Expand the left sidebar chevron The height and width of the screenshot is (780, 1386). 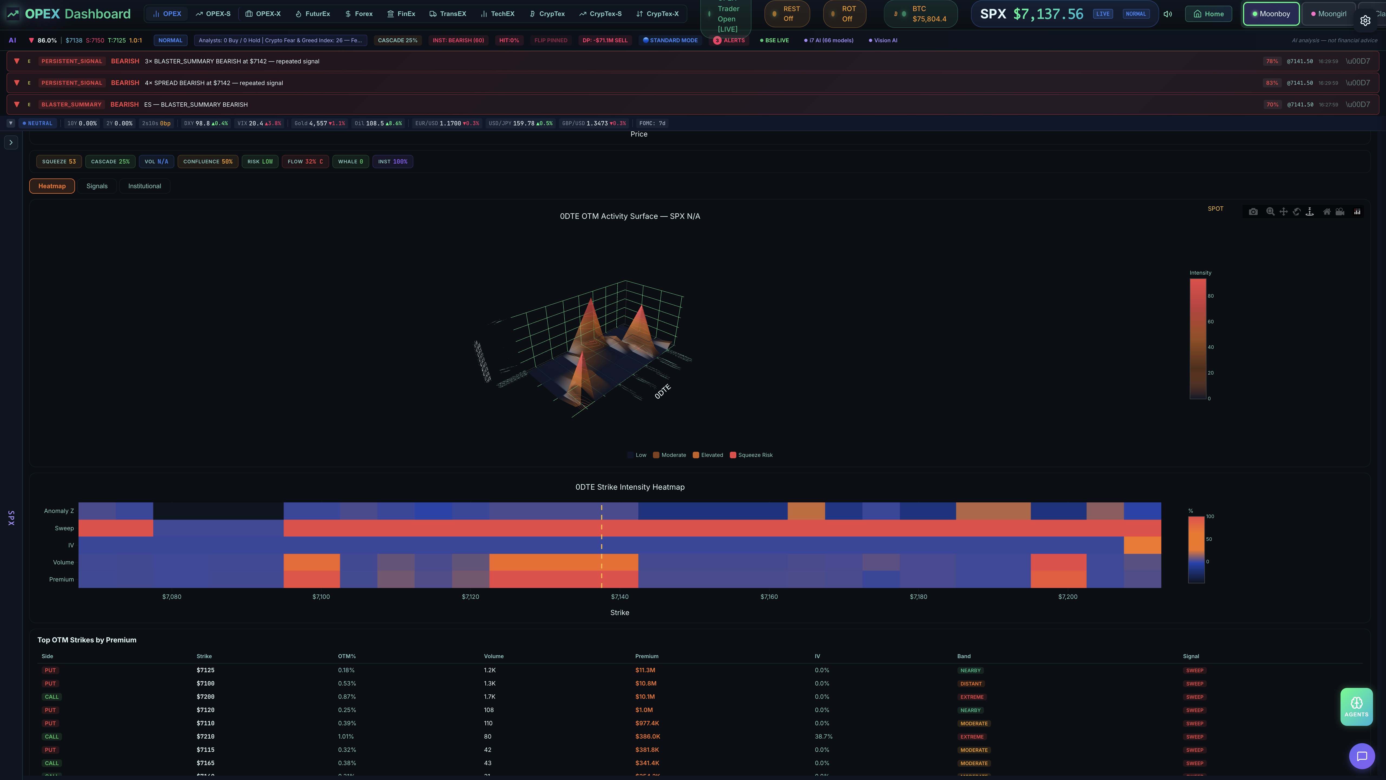pos(11,143)
